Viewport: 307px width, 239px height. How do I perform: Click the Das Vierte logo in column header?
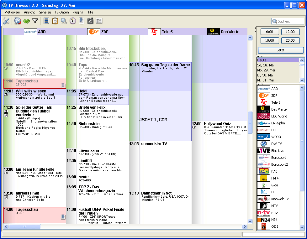pyautogui.click(x=213, y=32)
